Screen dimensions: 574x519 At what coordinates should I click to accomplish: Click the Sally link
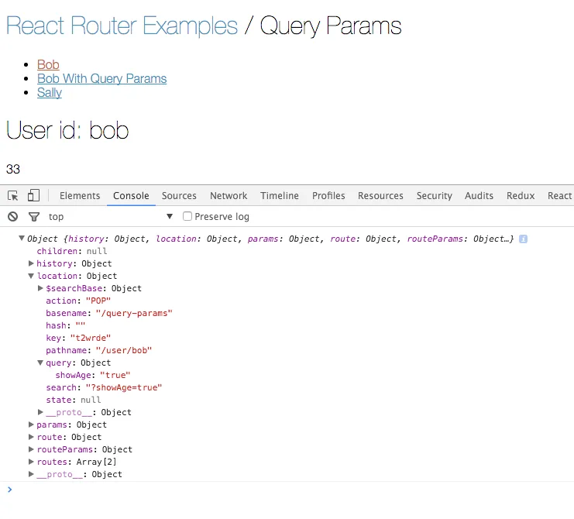pyautogui.click(x=50, y=93)
